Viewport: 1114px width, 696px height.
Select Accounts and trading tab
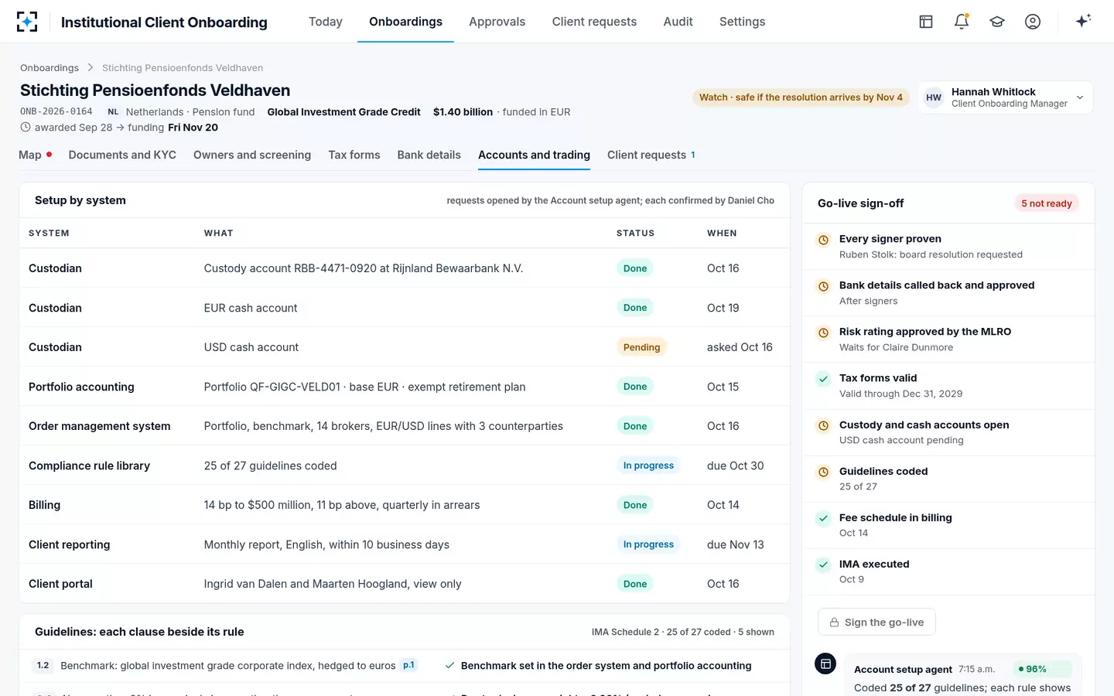tap(534, 155)
